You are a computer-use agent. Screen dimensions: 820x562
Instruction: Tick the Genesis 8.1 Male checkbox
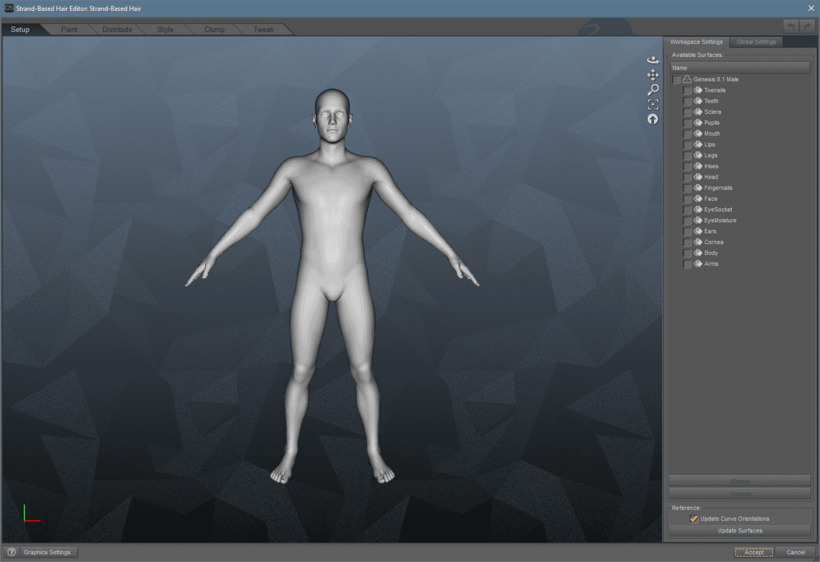pyautogui.click(x=676, y=79)
